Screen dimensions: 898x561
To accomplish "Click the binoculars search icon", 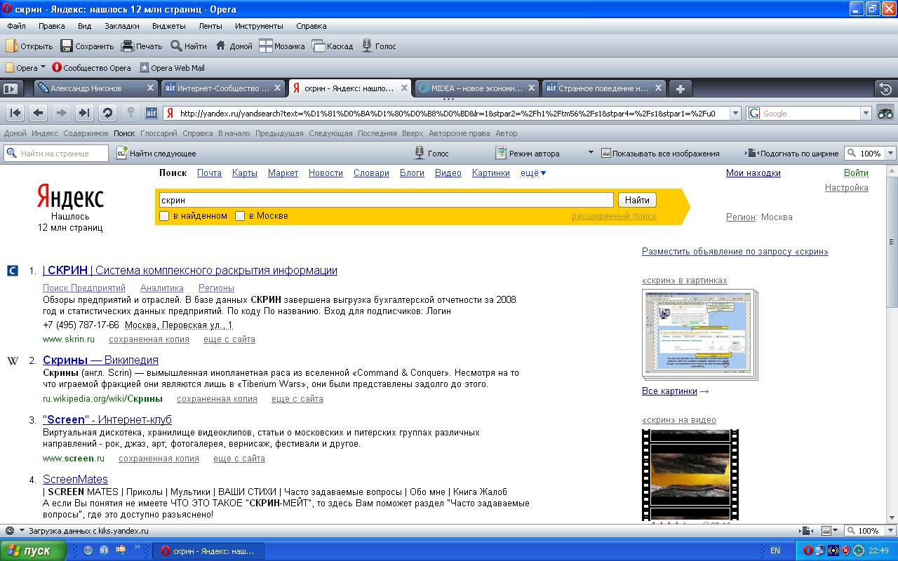I will (x=885, y=113).
